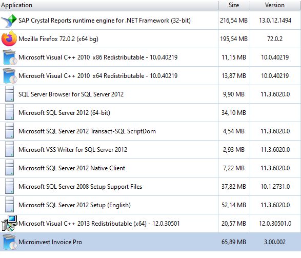Screen dimensions: 301x258
Task: Click version 13.0.12.1494 cell
Action: tap(275, 21)
